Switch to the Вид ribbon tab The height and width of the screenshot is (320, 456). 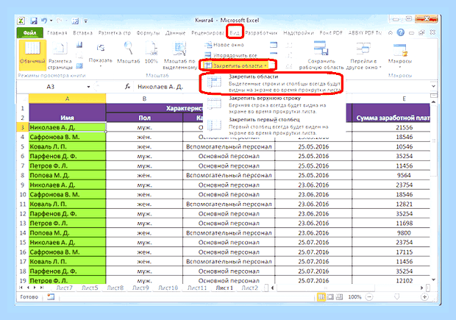point(235,33)
